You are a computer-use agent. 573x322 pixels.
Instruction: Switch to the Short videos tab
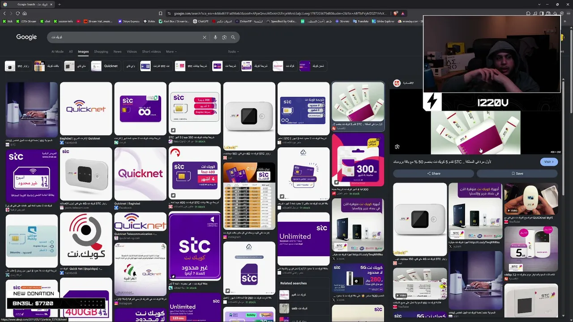click(x=151, y=51)
